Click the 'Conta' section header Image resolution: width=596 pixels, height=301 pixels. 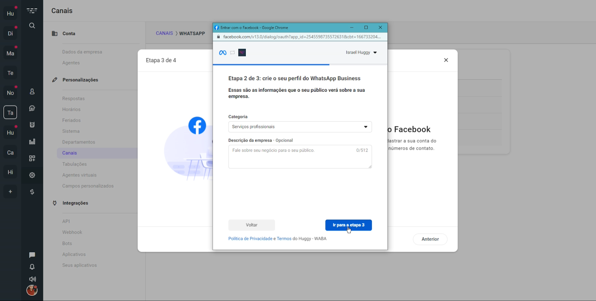coord(69,34)
